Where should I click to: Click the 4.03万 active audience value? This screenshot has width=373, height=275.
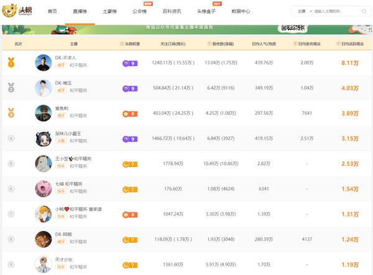[350, 88]
